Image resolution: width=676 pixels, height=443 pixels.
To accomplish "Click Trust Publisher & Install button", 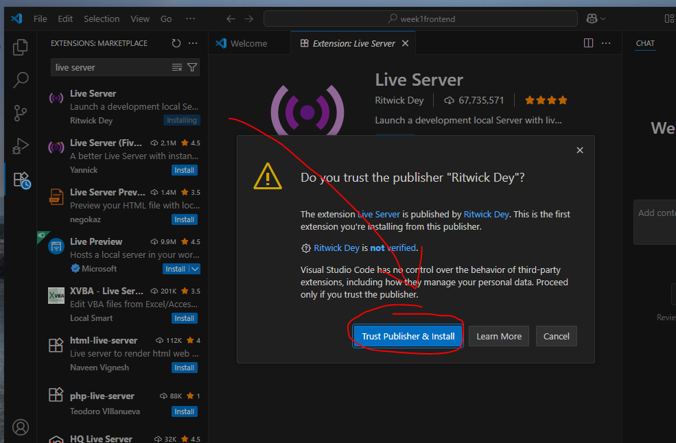I will (x=408, y=336).
